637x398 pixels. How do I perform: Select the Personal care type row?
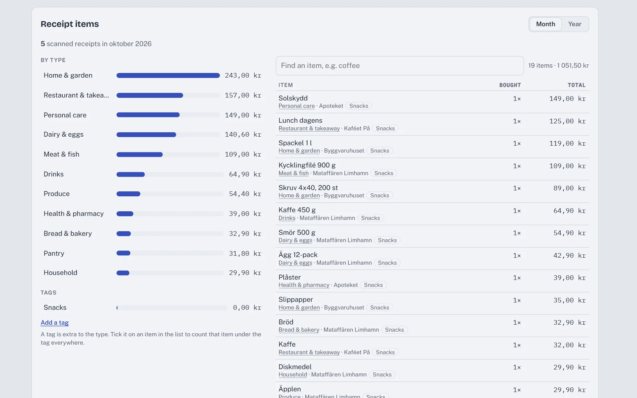click(x=152, y=115)
